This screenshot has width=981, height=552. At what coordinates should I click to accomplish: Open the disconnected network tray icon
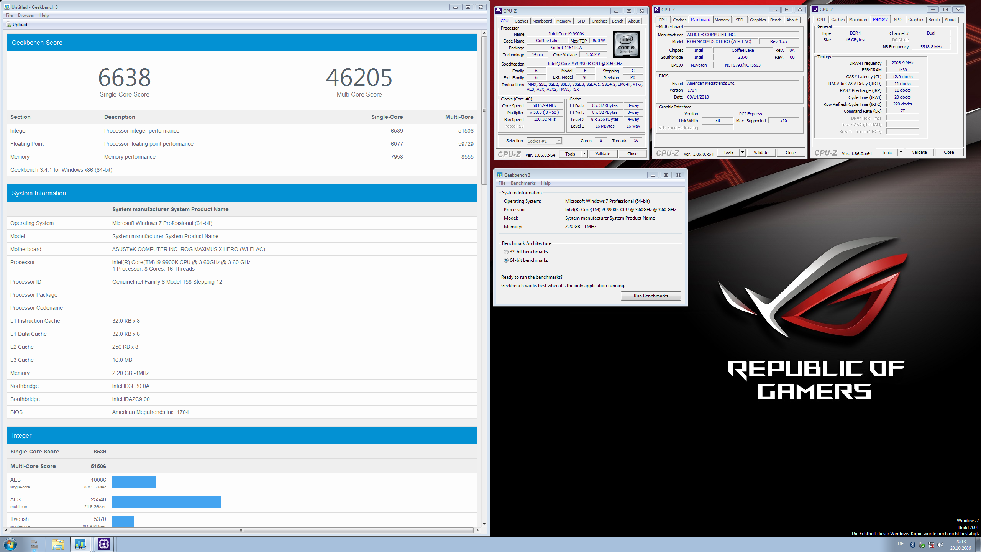[931, 545]
